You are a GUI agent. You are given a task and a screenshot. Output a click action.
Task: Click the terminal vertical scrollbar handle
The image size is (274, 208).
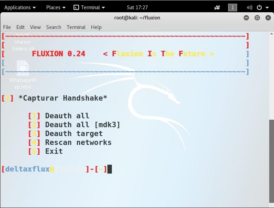271,161
